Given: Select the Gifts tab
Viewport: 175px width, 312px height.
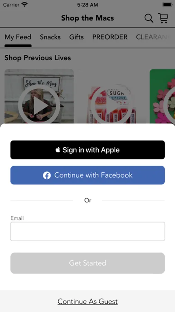Looking at the screenshot, I should 76,37.
